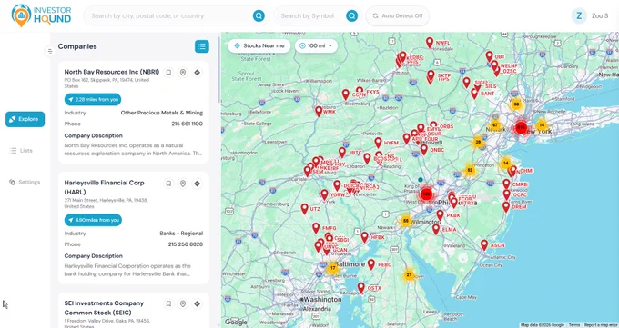Open the Explore menu item
Image resolution: width=619 pixels, height=328 pixels.
coord(25,119)
